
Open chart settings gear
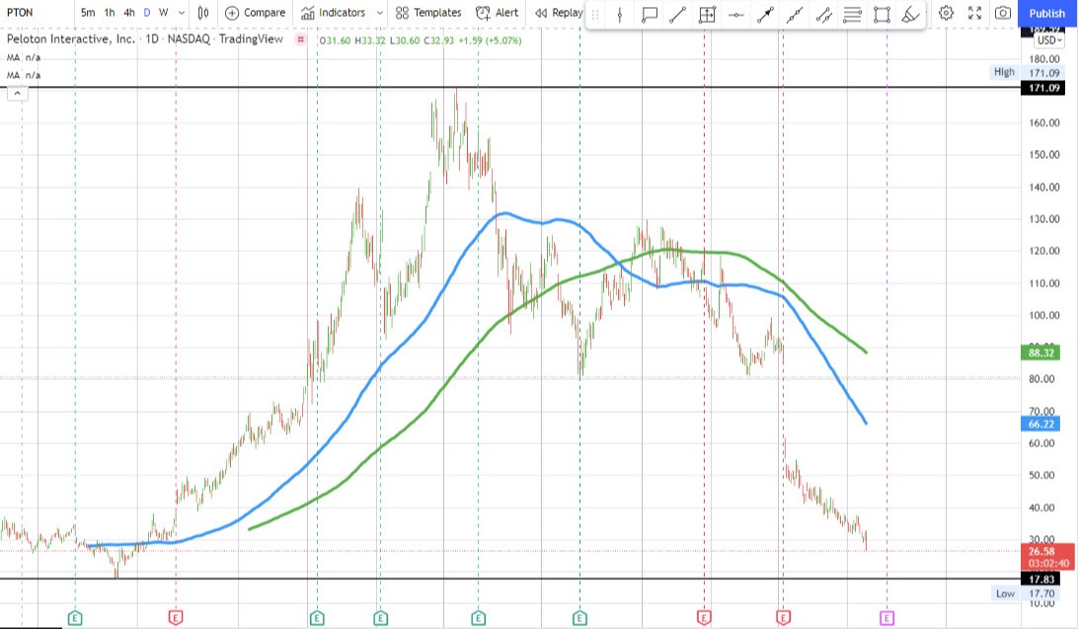click(946, 13)
